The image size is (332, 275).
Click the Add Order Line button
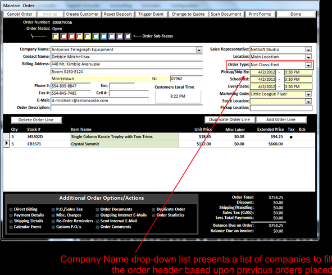click(x=281, y=120)
